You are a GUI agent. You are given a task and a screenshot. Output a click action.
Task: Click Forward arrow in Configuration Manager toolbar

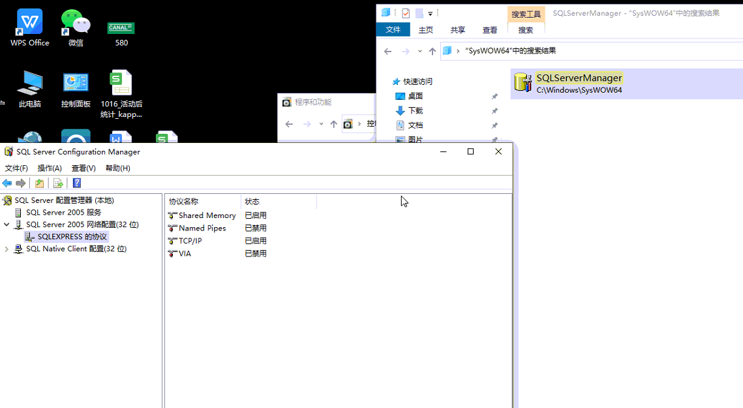point(21,183)
